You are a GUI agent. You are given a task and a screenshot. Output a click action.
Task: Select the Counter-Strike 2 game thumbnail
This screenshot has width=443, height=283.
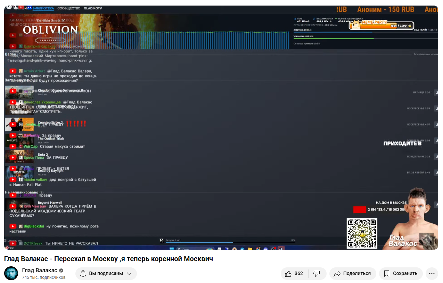19,124
